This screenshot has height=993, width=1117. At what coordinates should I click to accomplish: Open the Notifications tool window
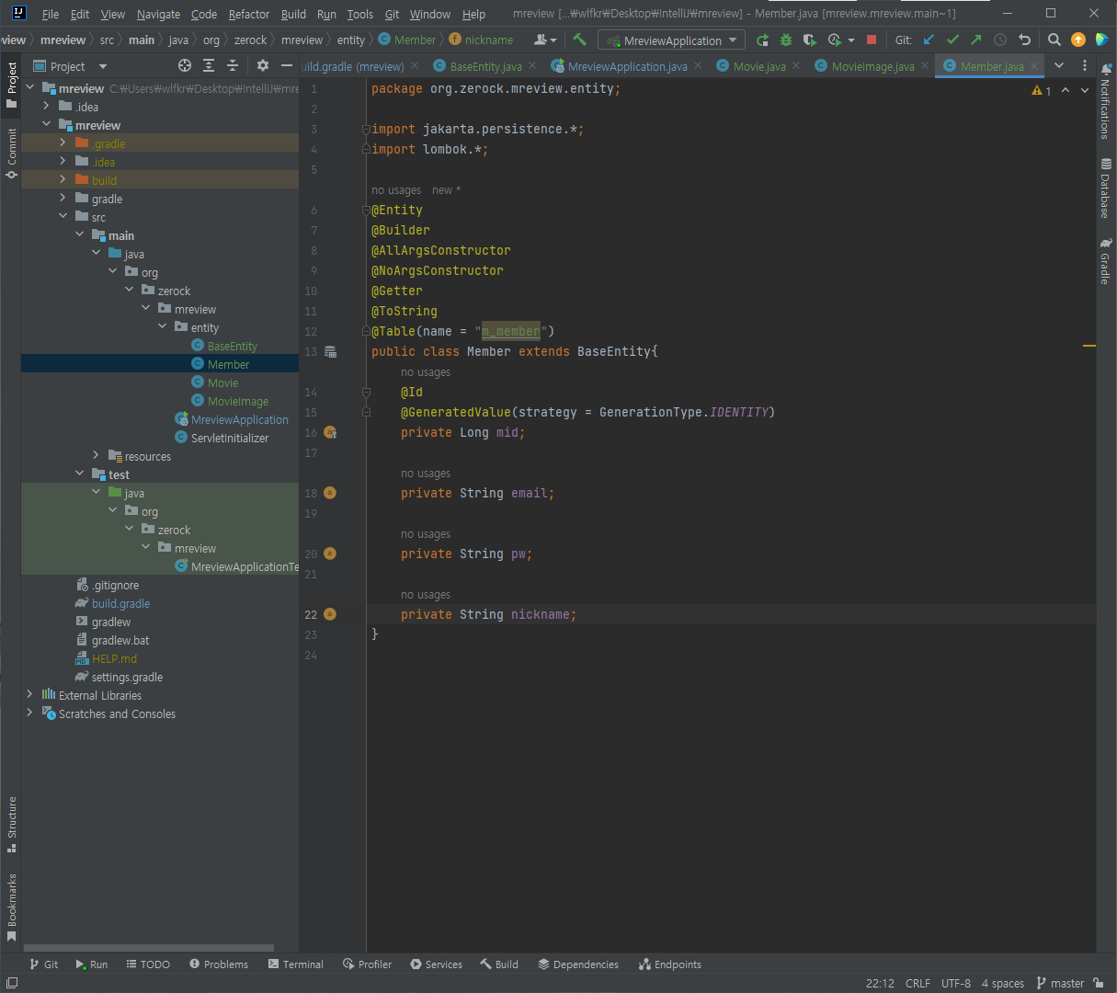point(1105,102)
